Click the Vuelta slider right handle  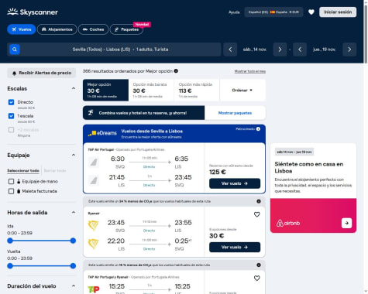[x=73, y=266]
